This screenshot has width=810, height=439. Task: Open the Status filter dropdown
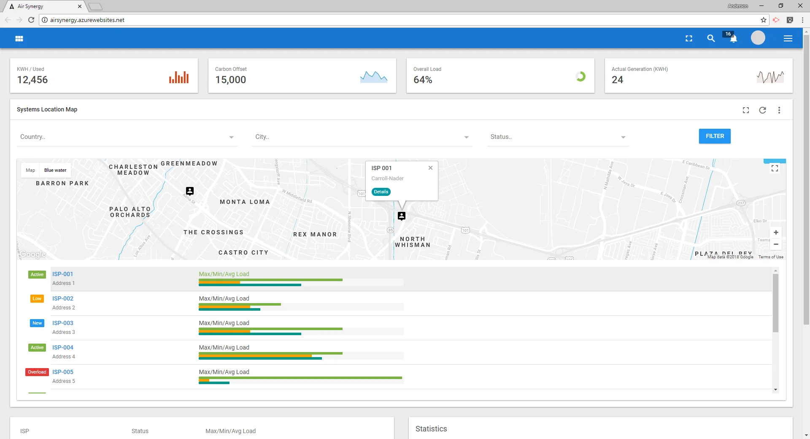557,137
